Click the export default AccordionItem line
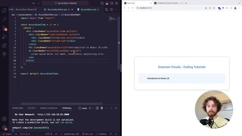Image resolution: width=242 pixels, height=136 pixels. pyautogui.click(x=39, y=74)
